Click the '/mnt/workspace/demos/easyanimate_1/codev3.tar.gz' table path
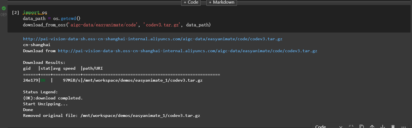Screen dimensions: 412x128 pos(143,80)
